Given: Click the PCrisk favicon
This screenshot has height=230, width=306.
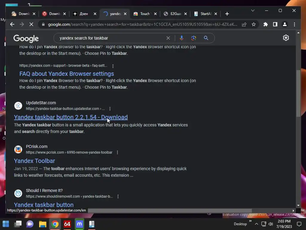Looking at the screenshot, I should pos(18,149).
